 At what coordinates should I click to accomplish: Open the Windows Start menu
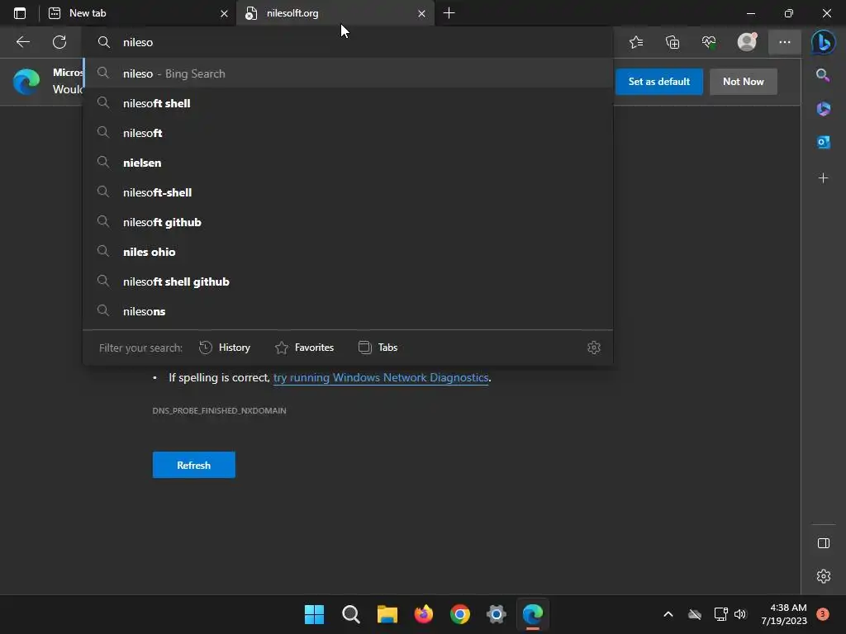pos(314,614)
